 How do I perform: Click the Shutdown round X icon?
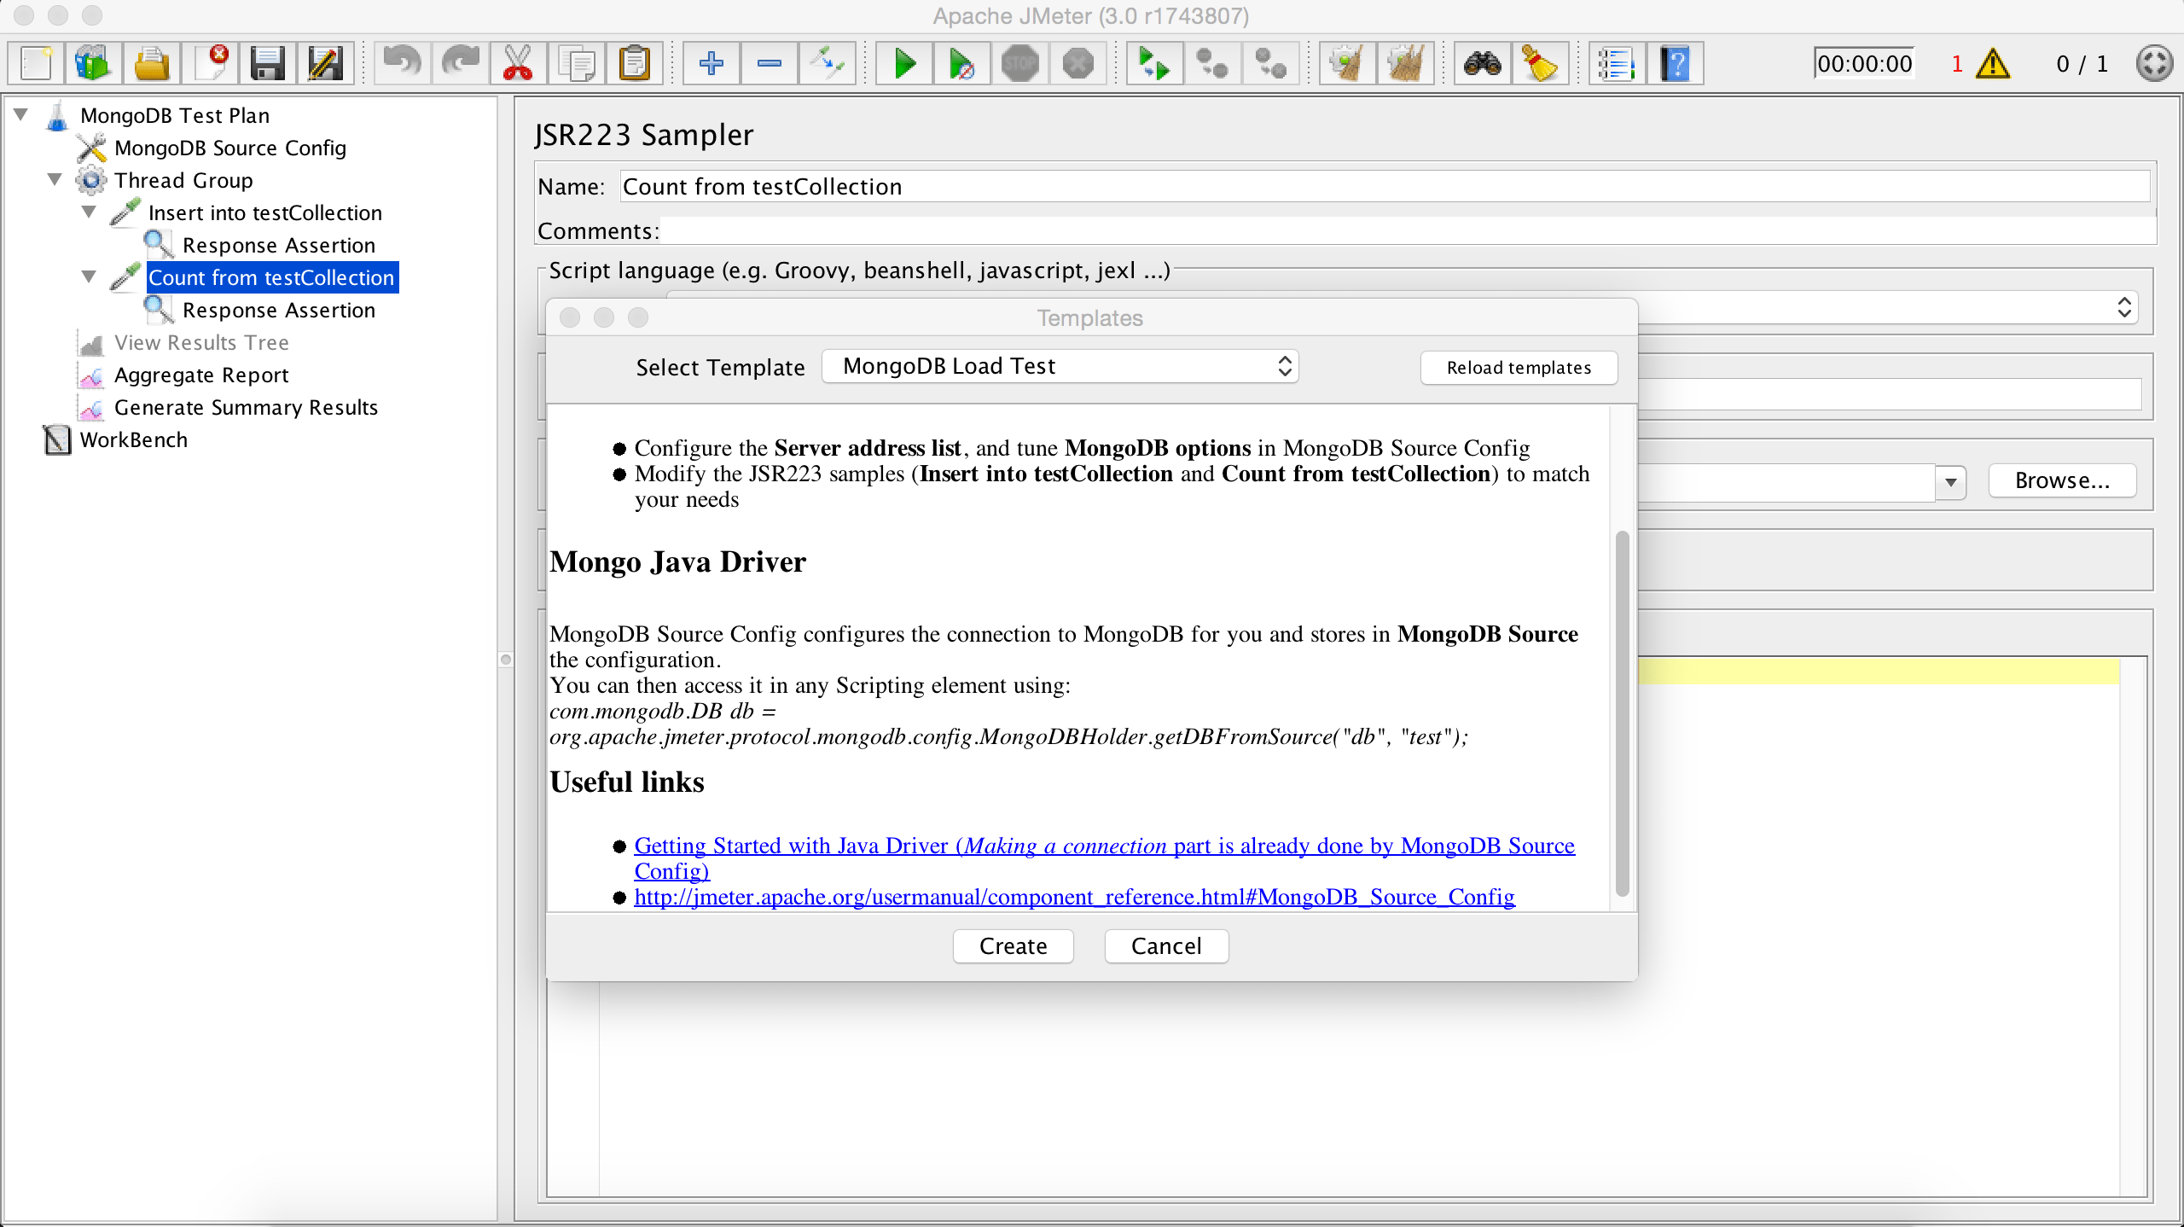point(1078,64)
